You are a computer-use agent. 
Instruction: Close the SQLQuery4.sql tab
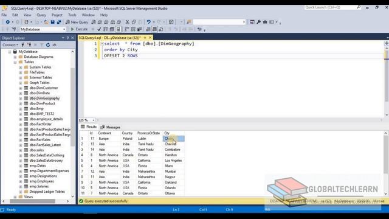coord(150,38)
